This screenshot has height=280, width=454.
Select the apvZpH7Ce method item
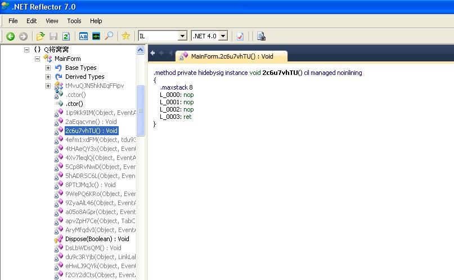pos(100,221)
